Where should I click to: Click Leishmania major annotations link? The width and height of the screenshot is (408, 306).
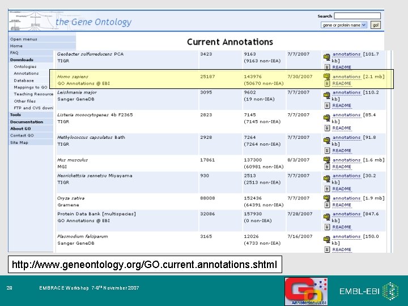tap(347, 92)
